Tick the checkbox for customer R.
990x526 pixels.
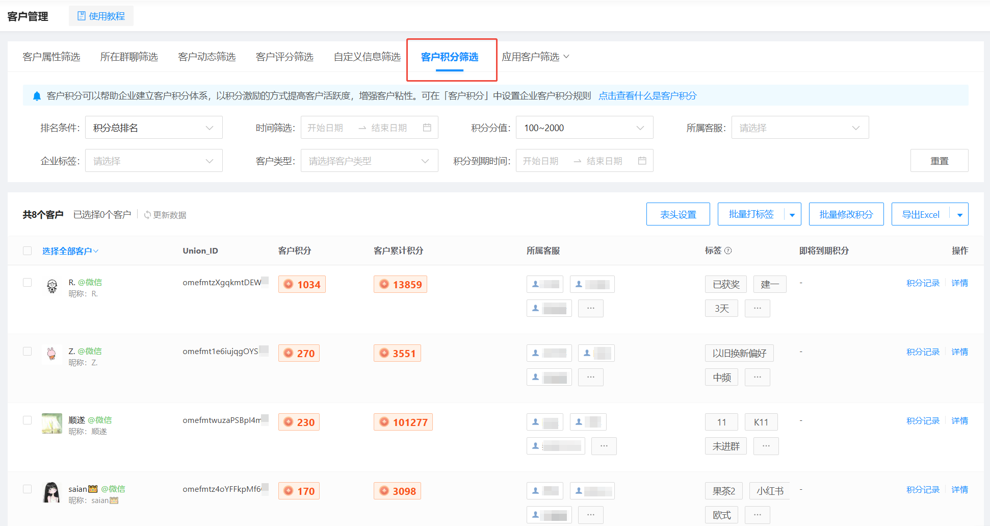click(x=28, y=283)
